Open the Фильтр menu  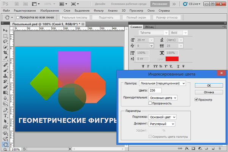(x=98, y=11)
